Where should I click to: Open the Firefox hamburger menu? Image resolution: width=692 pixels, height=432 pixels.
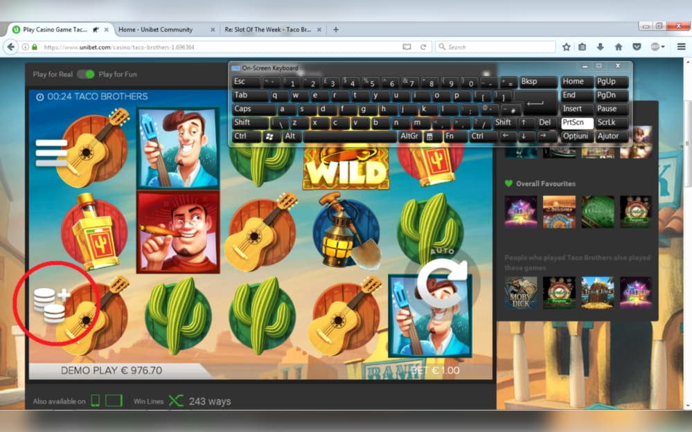coord(682,47)
